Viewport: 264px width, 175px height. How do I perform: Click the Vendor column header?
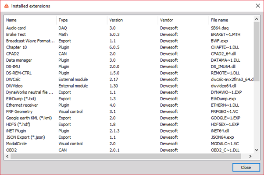183,20
